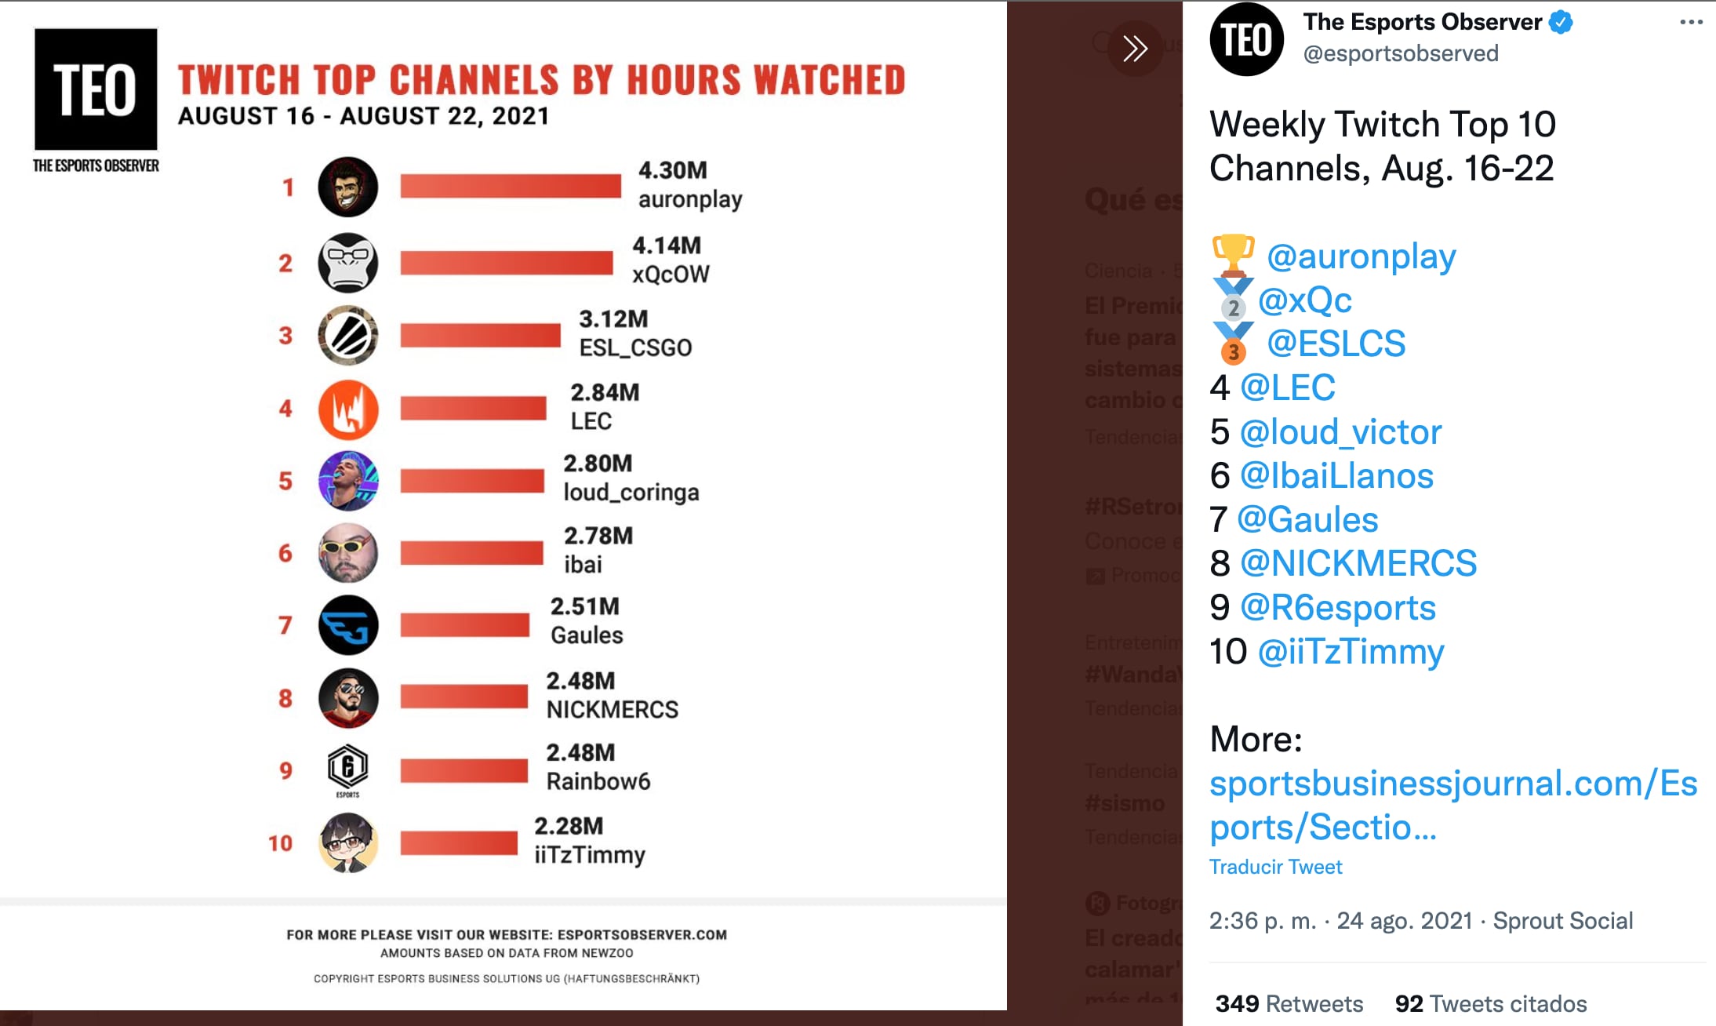Click the ESL_CSGO channel logo
This screenshot has height=1026, width=1716.
347,336
